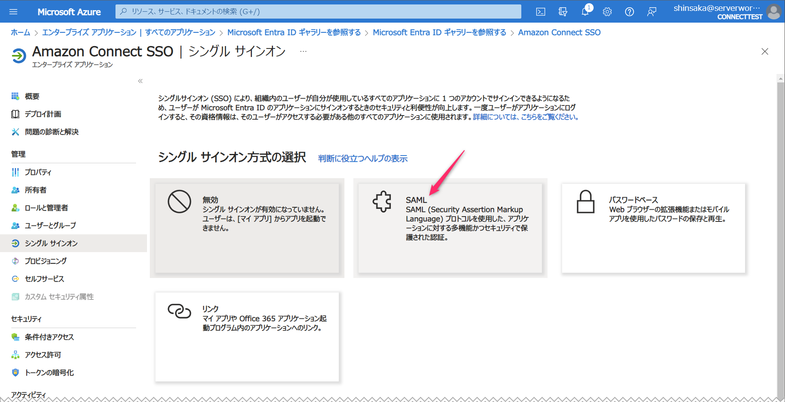Viewport: 785px width, 402px height.
Task: Click the トークンの暗号化 shield icon
Action: tap(15, 373)
